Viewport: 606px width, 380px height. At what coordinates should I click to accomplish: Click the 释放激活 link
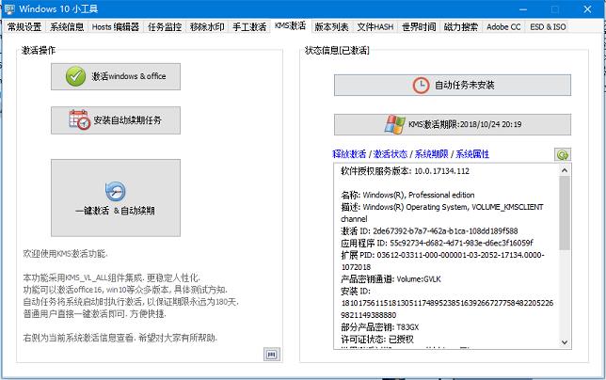pos(349,154)
